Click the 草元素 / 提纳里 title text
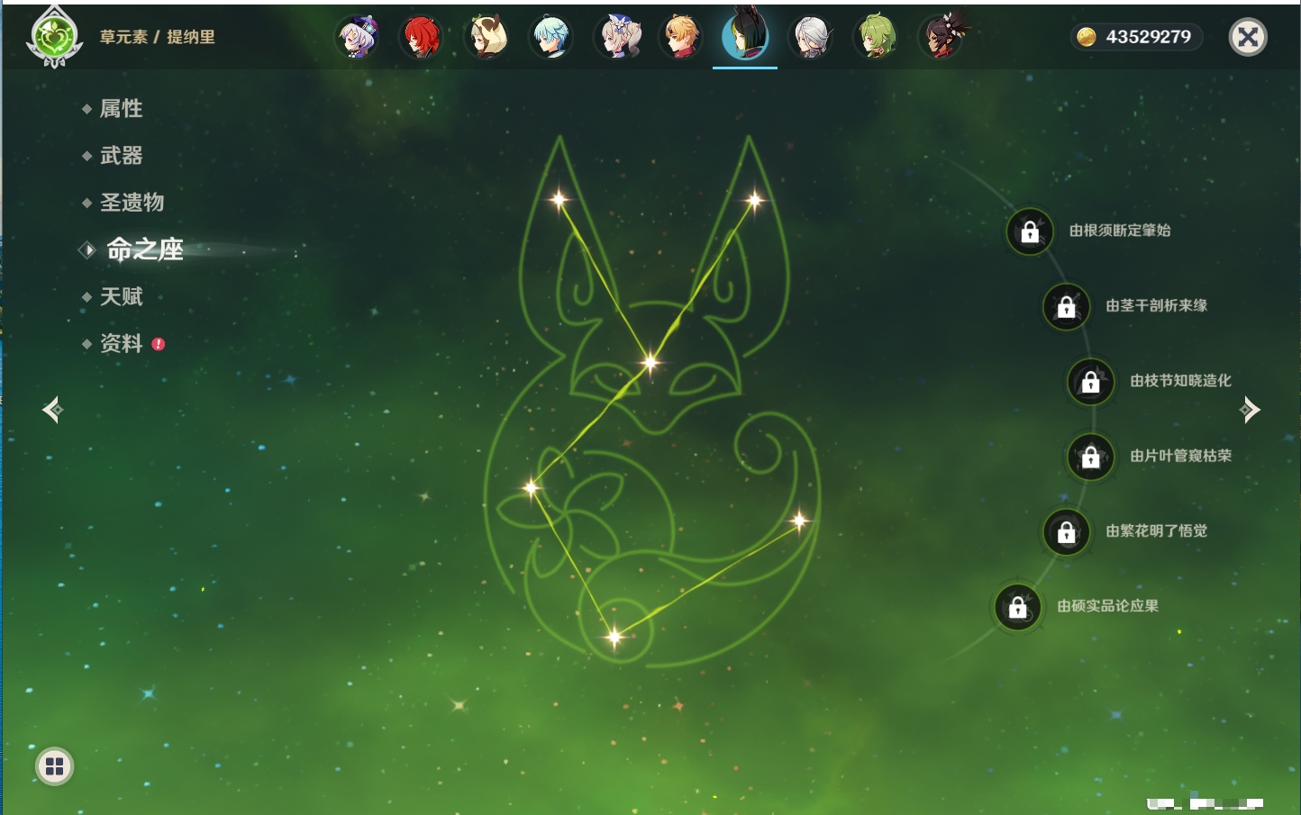 click(158, 37)
